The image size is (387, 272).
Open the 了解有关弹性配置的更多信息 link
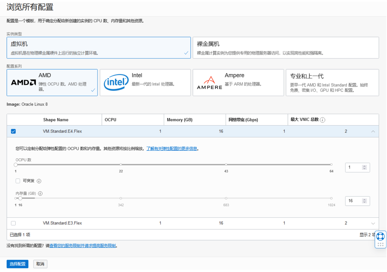[x=172, y=149]
